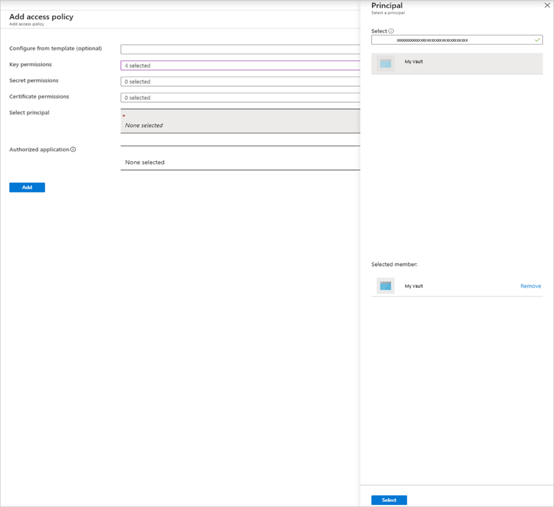554x507 pixels.
Task: Open the Configure from template dropdown
Action: pos(240,50)
